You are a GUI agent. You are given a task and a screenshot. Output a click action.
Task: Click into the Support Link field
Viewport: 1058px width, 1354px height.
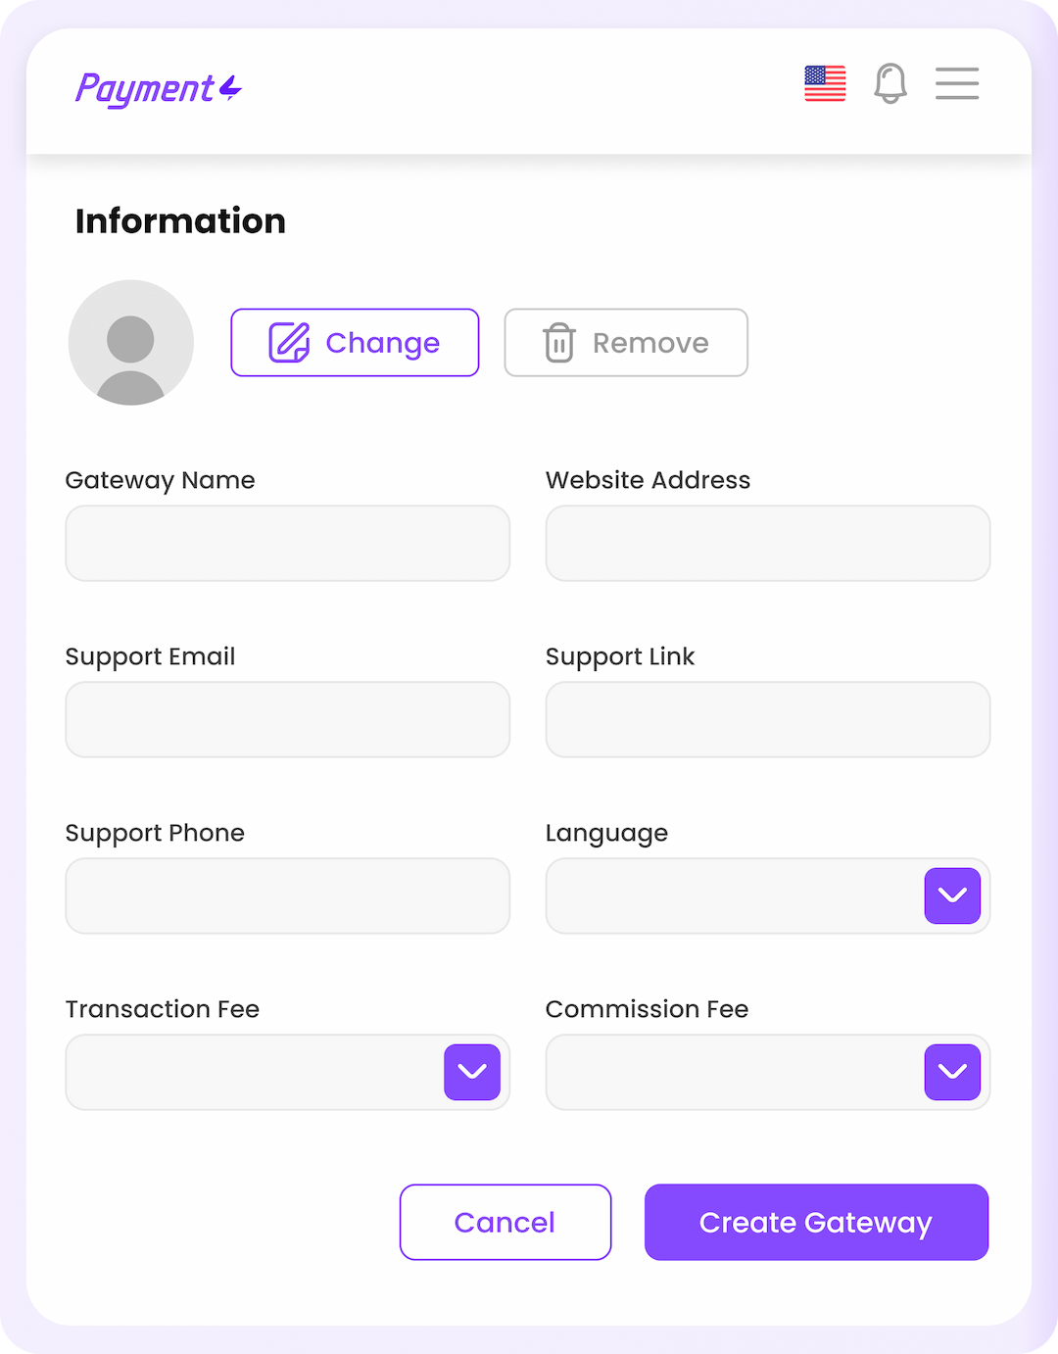pos(768,719)
